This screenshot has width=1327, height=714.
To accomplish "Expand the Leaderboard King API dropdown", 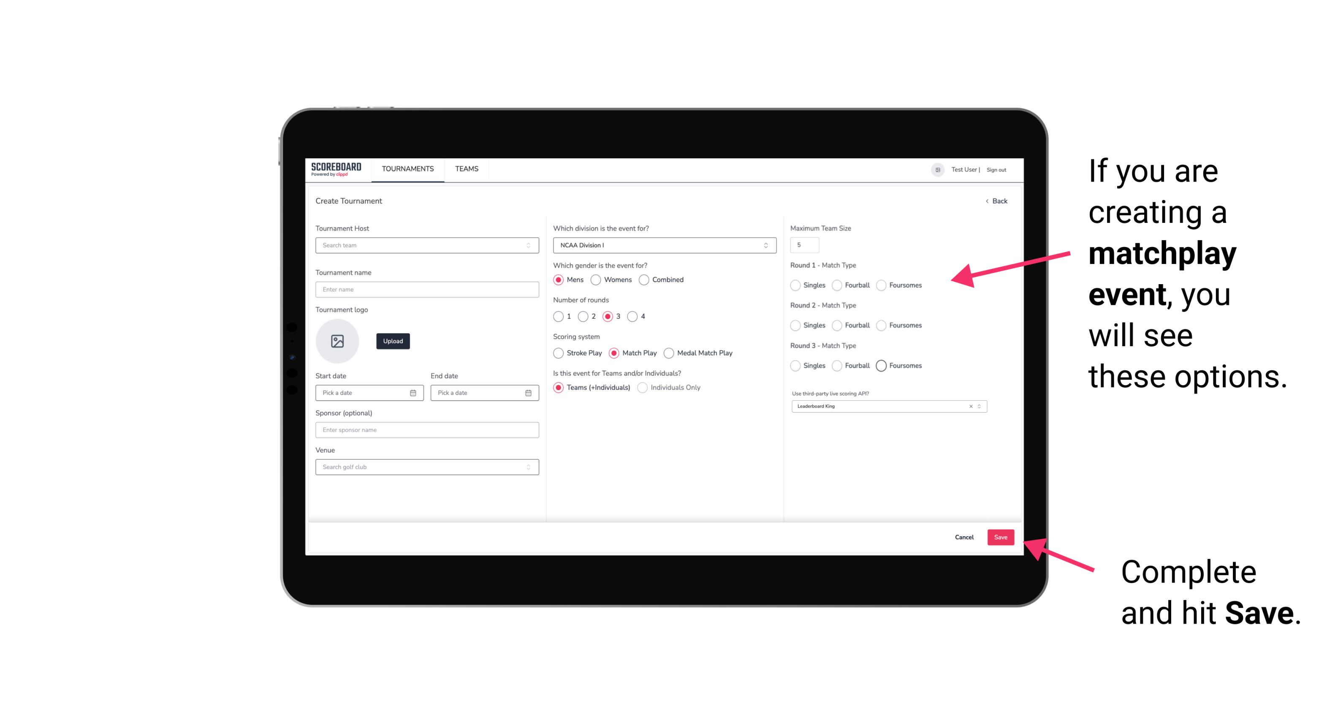I will [978, 406].
